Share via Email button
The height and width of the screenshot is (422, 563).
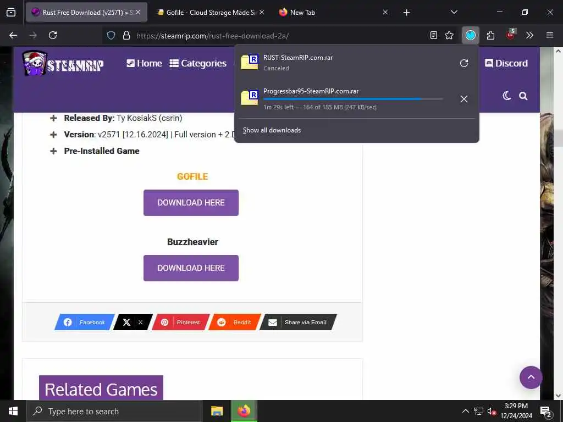coord(298,322)
